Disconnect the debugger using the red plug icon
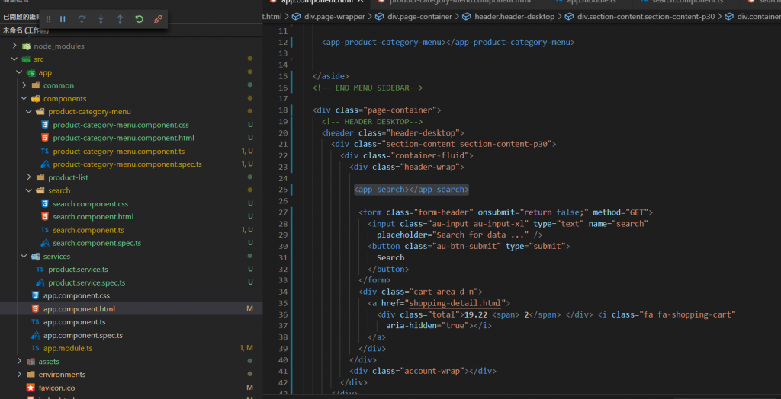Screen dimensions: 781x399 [158, 19]
